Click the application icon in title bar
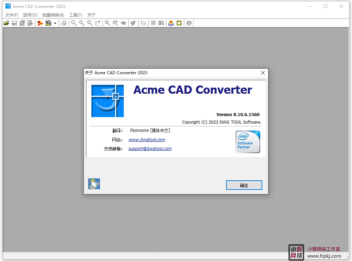Screen dimensions: 352x261 (8, 6)
